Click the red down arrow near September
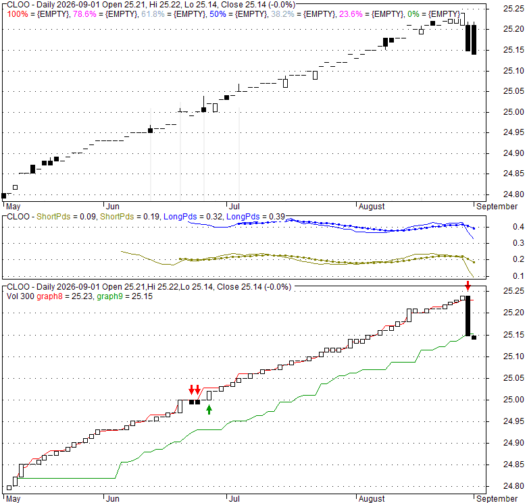 pyautogui.click(x=468, y=286)
